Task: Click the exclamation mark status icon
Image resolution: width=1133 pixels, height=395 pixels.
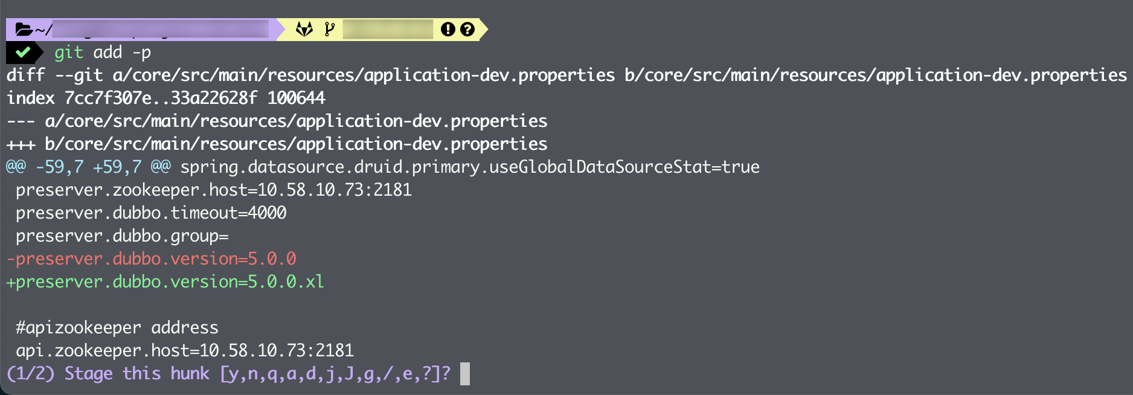Action: (448, 29)
